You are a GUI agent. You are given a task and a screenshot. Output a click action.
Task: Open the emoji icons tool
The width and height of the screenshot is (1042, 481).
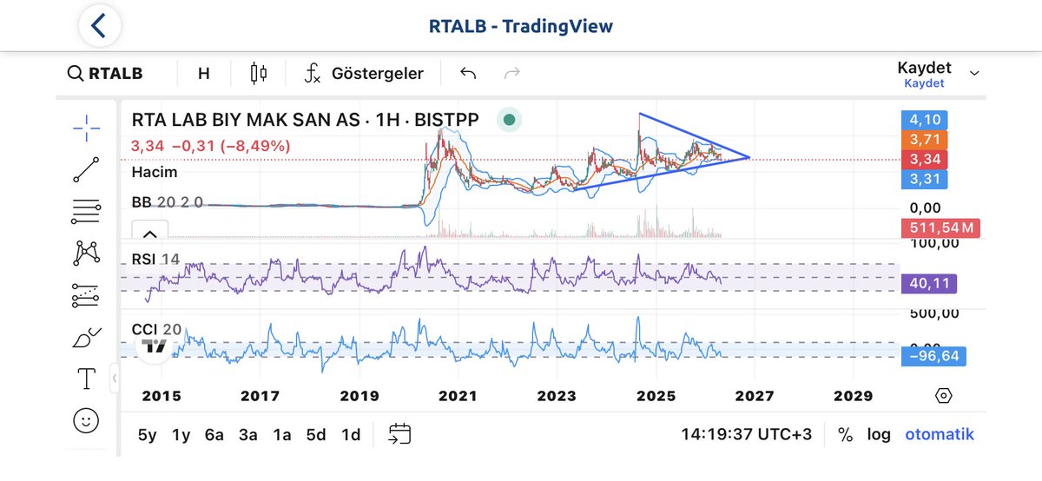pos(85,421)
